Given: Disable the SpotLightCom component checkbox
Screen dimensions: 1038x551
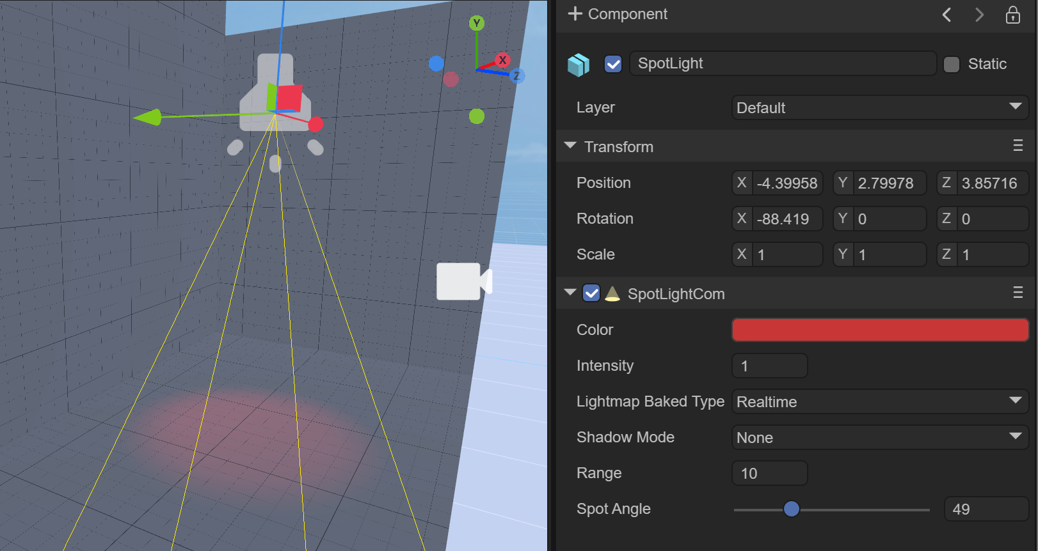Looking at the screenshot, I should tap(591, 293).
